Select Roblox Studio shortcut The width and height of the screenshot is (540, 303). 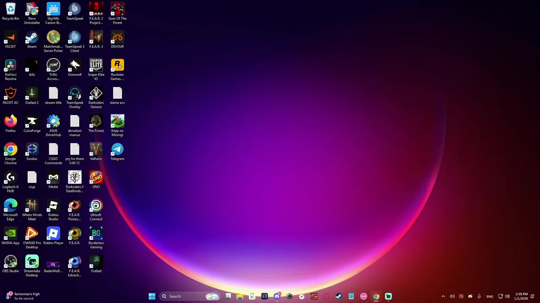coord(53,210)
